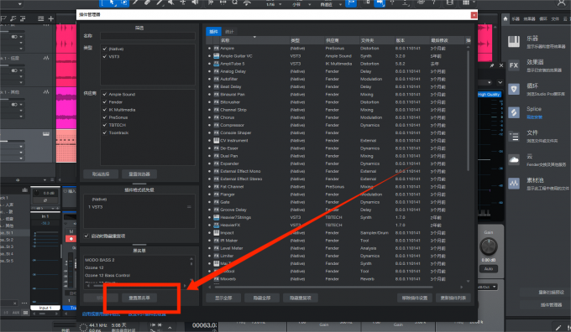
Task: Open the 循环 tab in browser tab bar
Action: coord(543,19)
